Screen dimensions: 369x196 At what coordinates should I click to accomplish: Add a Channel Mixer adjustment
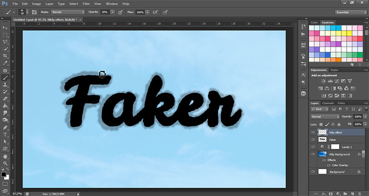[x=346, y=88]
